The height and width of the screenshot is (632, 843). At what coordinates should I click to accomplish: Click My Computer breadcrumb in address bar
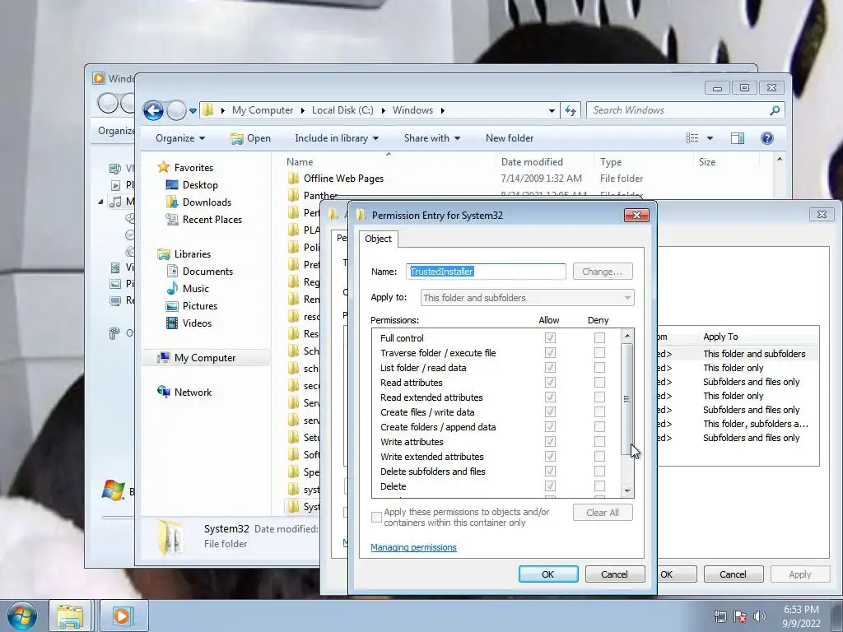tap(263, 110)
